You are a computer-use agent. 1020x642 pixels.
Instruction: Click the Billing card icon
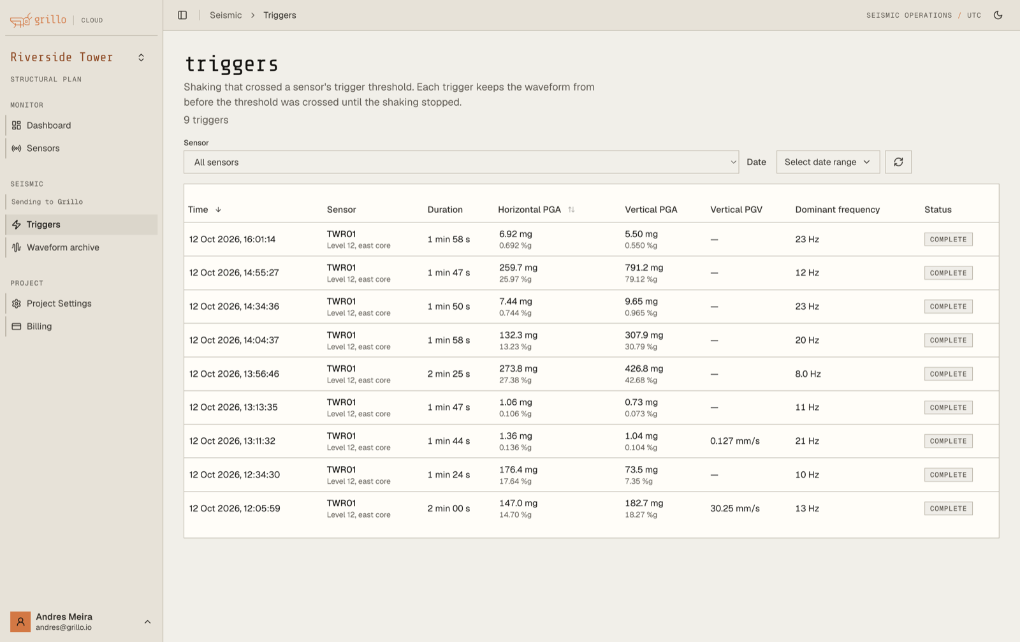click(x=17, y=326)
